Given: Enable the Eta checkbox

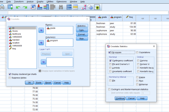Looking at the screenshot, I should [110, 81].
